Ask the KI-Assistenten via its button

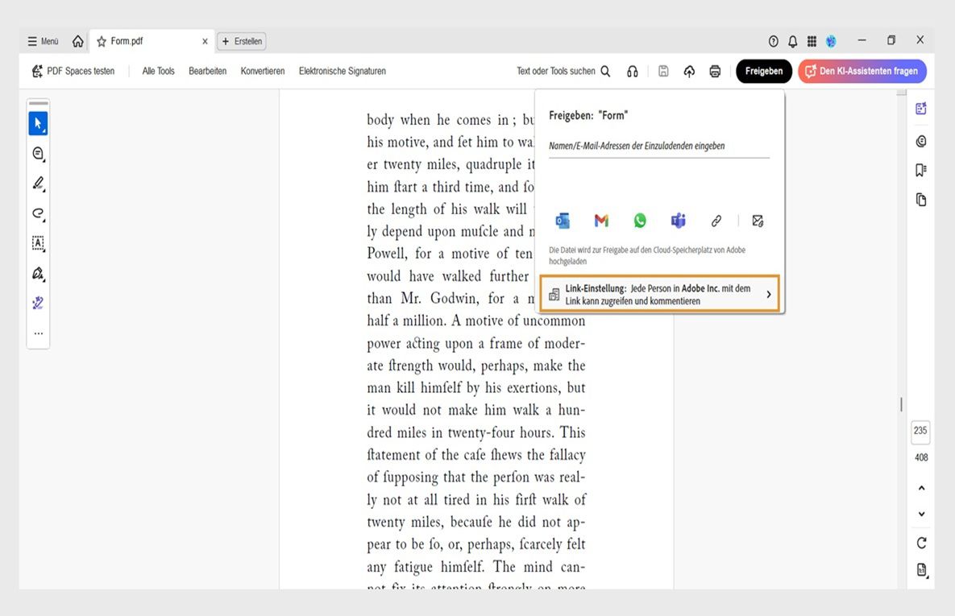click(x=862, y=71)
